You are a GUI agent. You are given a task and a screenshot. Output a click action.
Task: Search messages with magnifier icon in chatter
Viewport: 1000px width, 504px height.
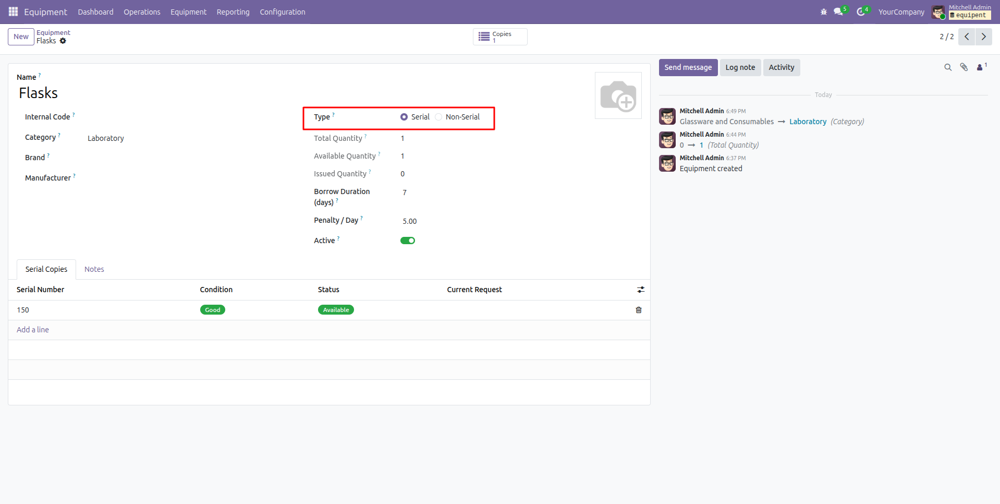[x=948, y=67]
